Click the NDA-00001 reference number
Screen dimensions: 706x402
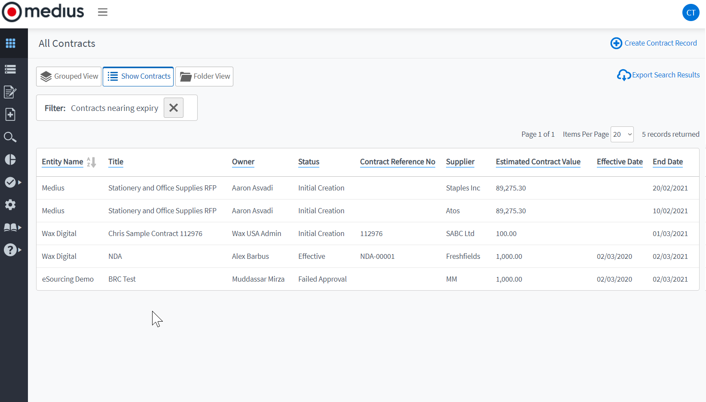tap(377, 256)
